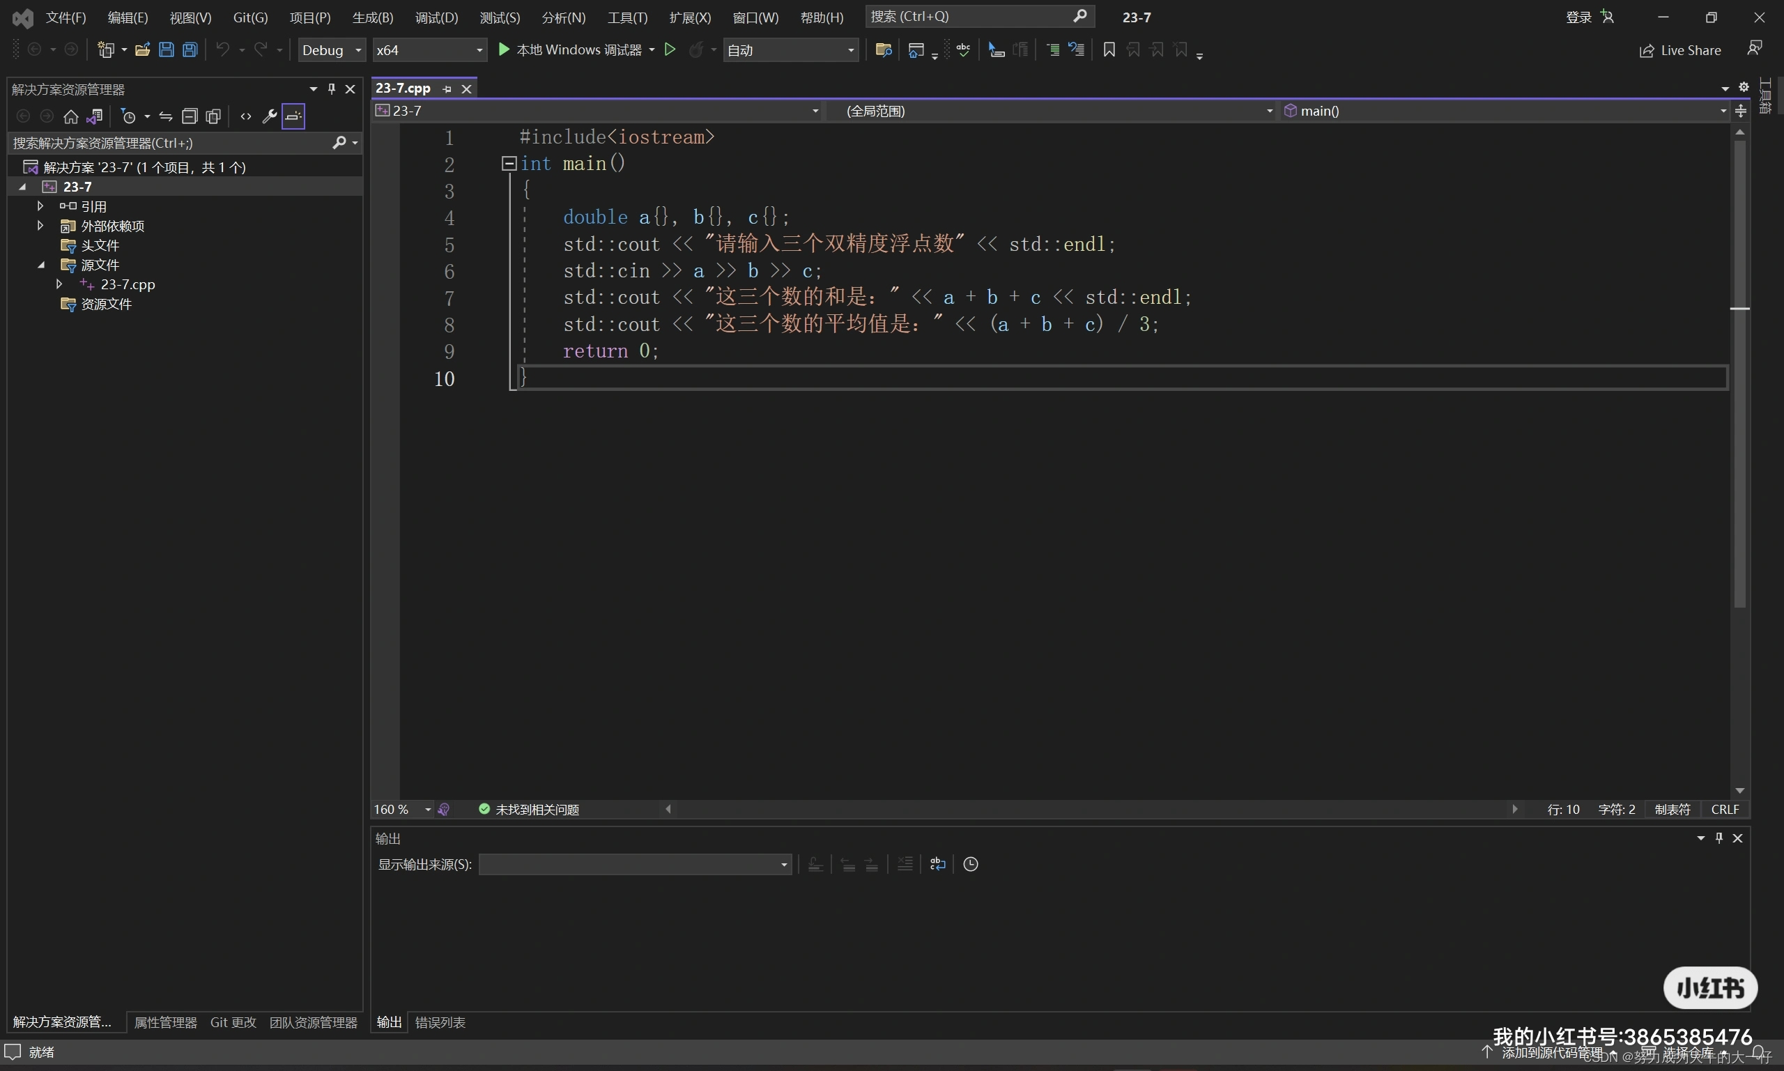The width and height of the screenshot is (1784, 1071).
Task: Toggle a bookmark with the bookmark icon
Action: coord(1109,49)
